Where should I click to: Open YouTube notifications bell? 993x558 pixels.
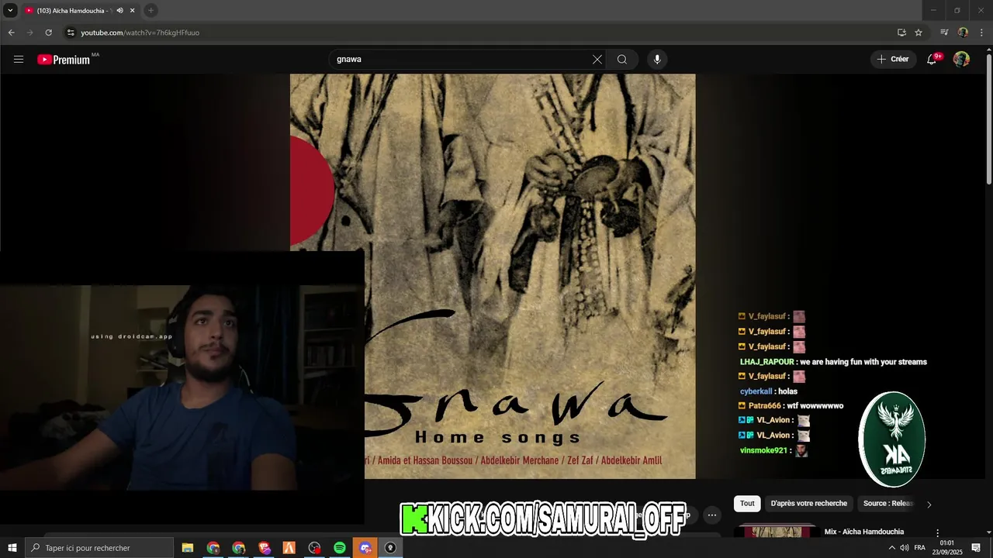[x=932, y=59]
